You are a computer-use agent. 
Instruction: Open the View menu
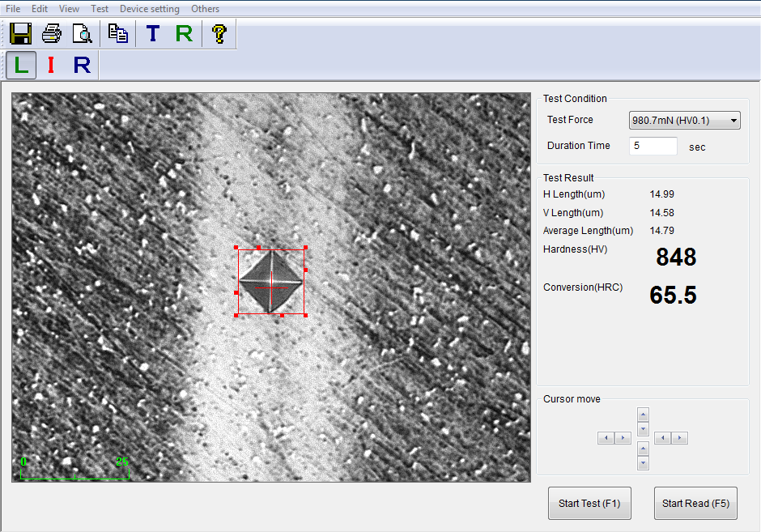tap(69, 9)
